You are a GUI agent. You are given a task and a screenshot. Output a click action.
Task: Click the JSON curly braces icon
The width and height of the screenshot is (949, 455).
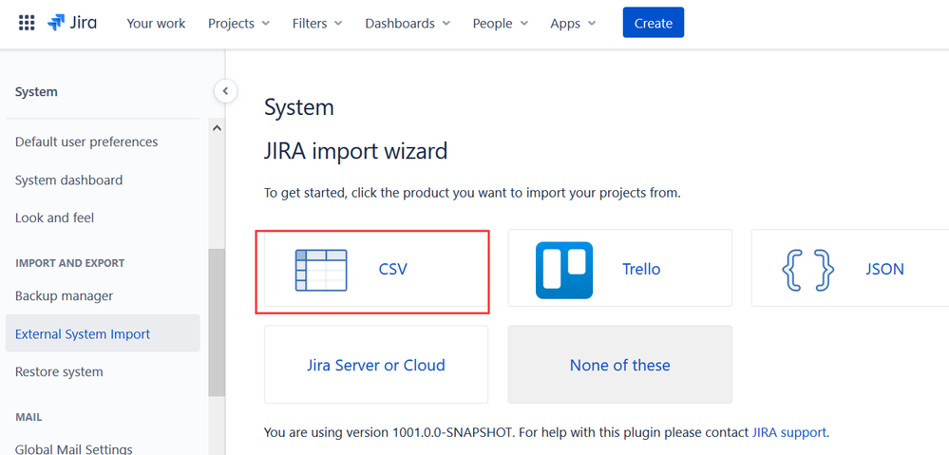click(808, 270)
